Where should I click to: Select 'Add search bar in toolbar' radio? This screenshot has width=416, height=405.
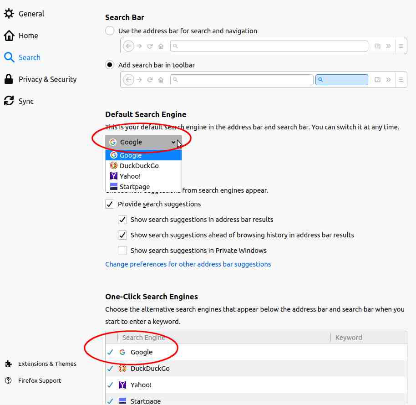pos(110,65)
